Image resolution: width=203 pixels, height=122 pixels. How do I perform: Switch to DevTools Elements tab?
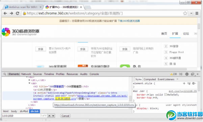(x=14, y=74)
